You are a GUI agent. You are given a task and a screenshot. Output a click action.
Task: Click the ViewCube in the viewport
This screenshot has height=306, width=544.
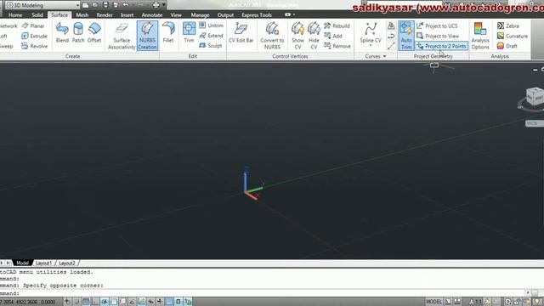coord(535,96)
